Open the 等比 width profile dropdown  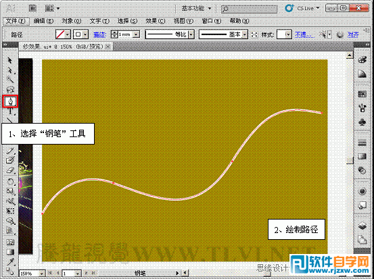tap(191, 34)
